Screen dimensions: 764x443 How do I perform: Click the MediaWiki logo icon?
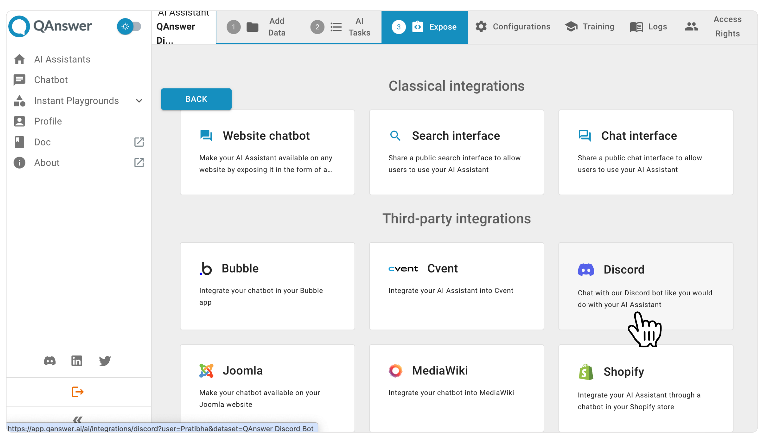click(x=396, y=371)
